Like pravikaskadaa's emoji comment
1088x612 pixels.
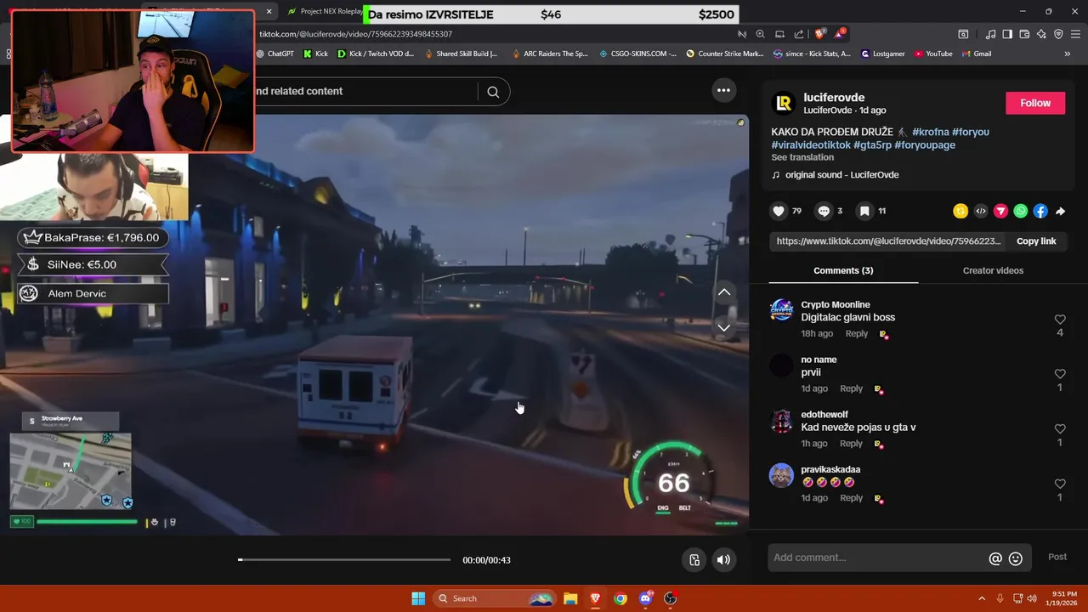click(x=1060, y=484)
